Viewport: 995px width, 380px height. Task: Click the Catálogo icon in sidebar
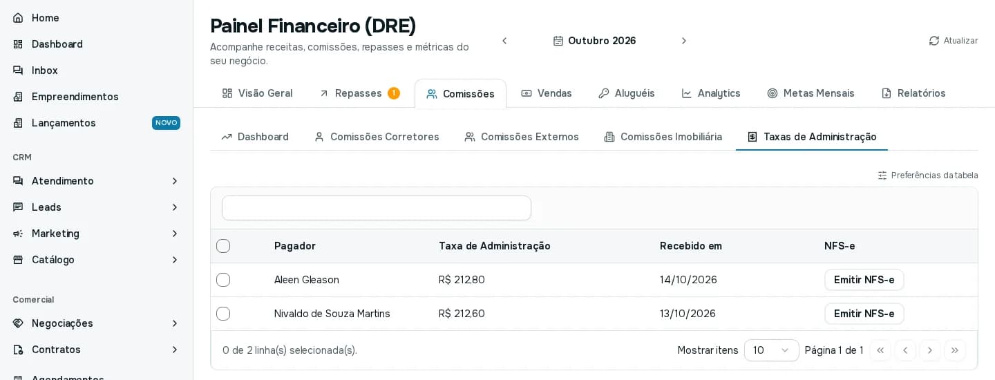coord(18,260)
